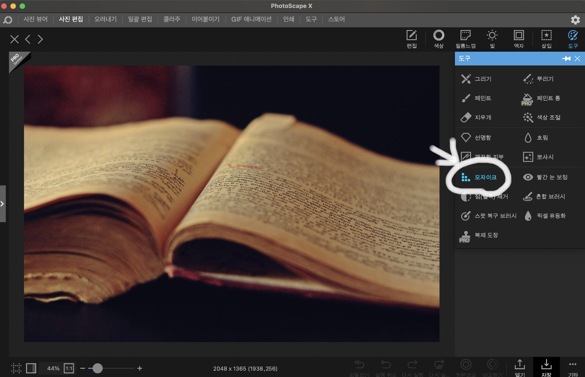
Task: Toggle the background display square
Action: point(31,368)
